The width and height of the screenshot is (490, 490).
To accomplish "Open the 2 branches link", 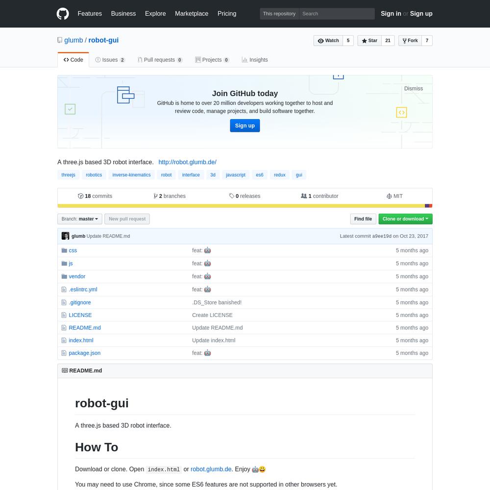I will click(170, 196).
